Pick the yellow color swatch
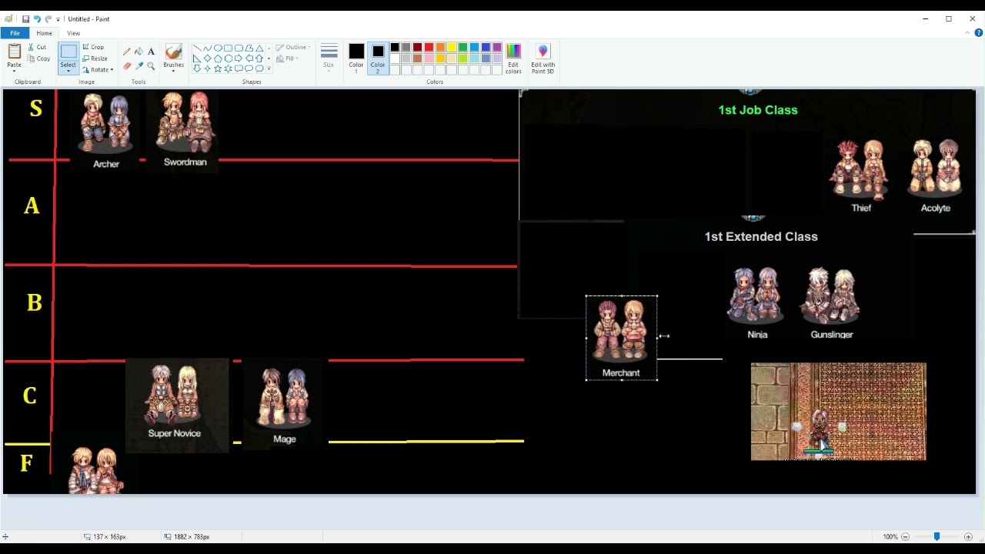The width and height of the screenshot is (985, 554). tap(452, 47)
